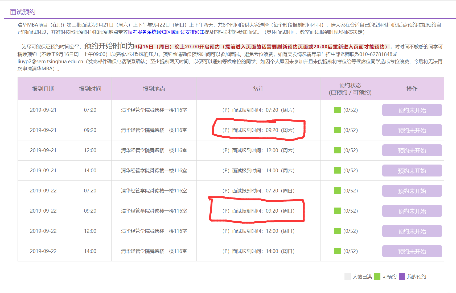The image size is (456, 293).
Task: Click green status square for 2019-09-22 14:00
Action: point(338,251)
